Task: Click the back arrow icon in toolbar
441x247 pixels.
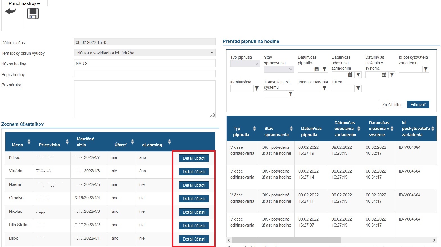Action: [x=11, y=12]
